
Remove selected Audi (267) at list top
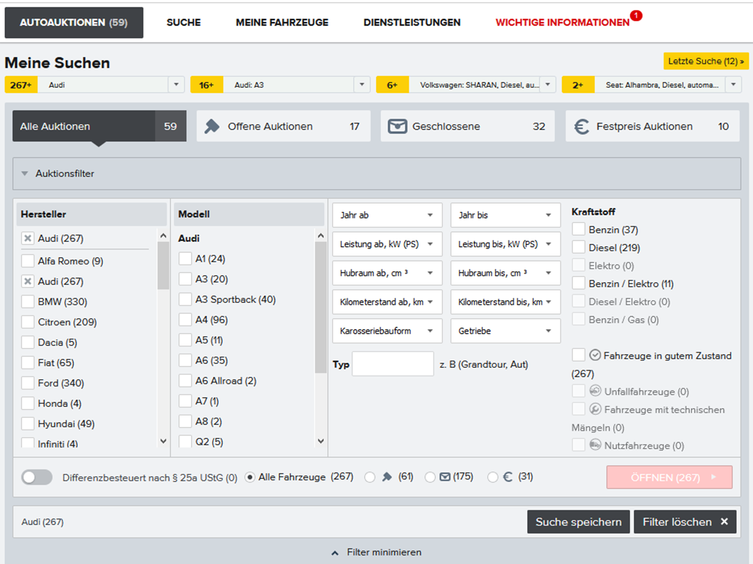[x=27, y=238]
